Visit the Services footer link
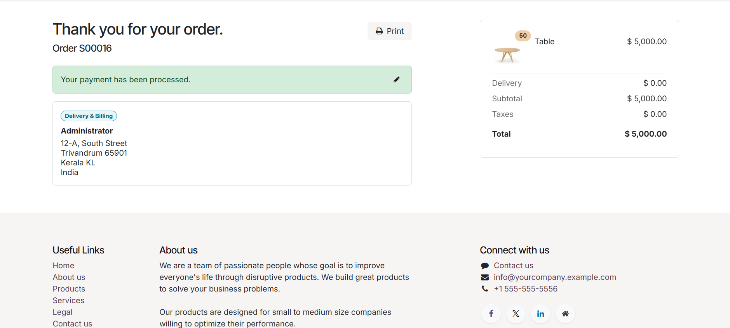 pos(68,300)
